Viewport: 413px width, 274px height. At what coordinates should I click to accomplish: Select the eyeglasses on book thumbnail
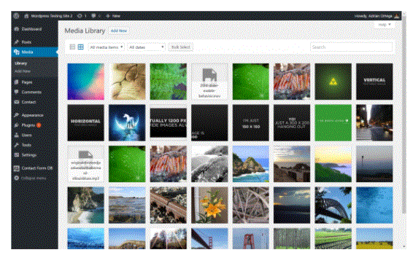[127, 82]
